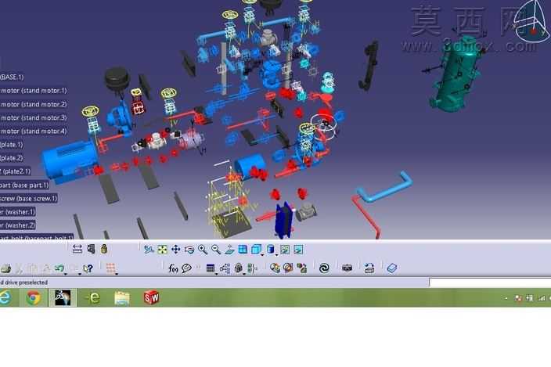Open the view mode dropdown arrow
The height and width of the screenshot is (367, 551).
point(276,255)
